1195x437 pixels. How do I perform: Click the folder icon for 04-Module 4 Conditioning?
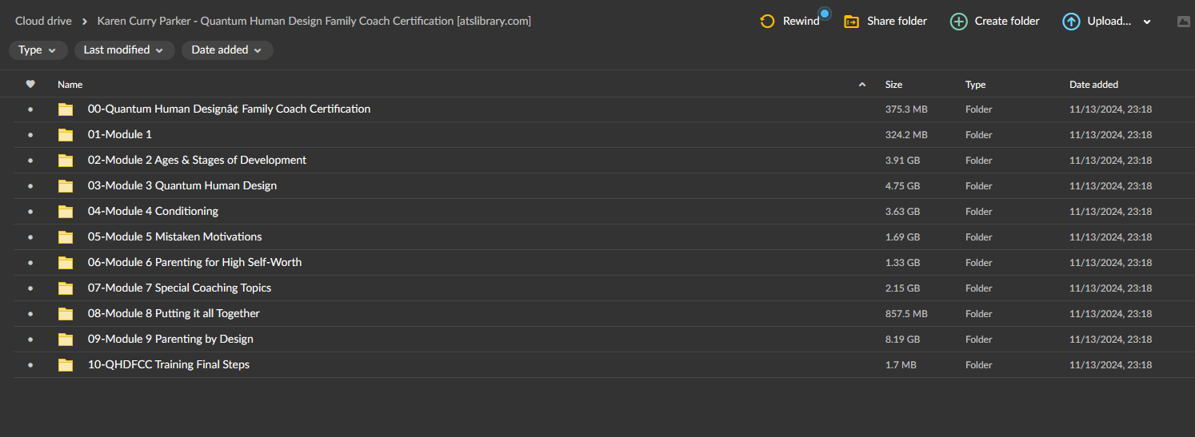coord(66,212)
